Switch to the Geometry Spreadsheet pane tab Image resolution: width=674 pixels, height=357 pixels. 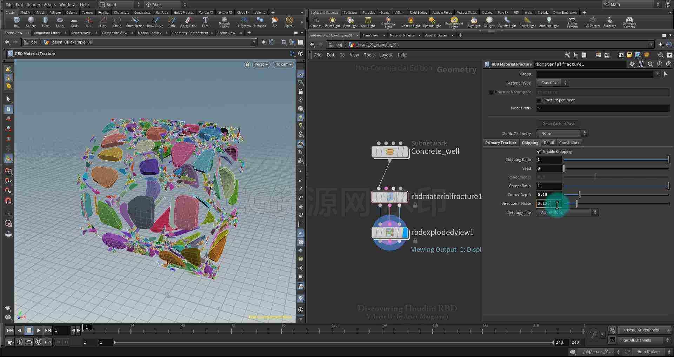(190, 33)
